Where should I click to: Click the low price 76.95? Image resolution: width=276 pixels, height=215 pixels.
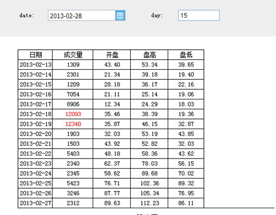click(x=186, y=193)
